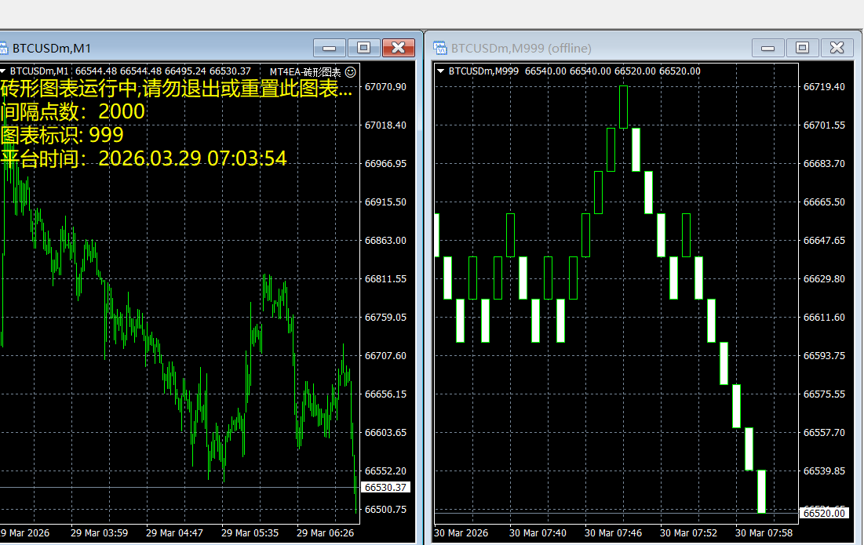Image resolution: width=864 pixels, height=545 pixels.
Task: Minimize the BTCUSDm,M999 offline chart window
Action: 767,48
